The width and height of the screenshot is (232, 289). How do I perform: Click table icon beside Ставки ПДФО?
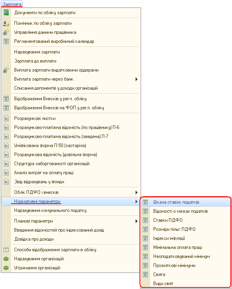click(145, 220)
